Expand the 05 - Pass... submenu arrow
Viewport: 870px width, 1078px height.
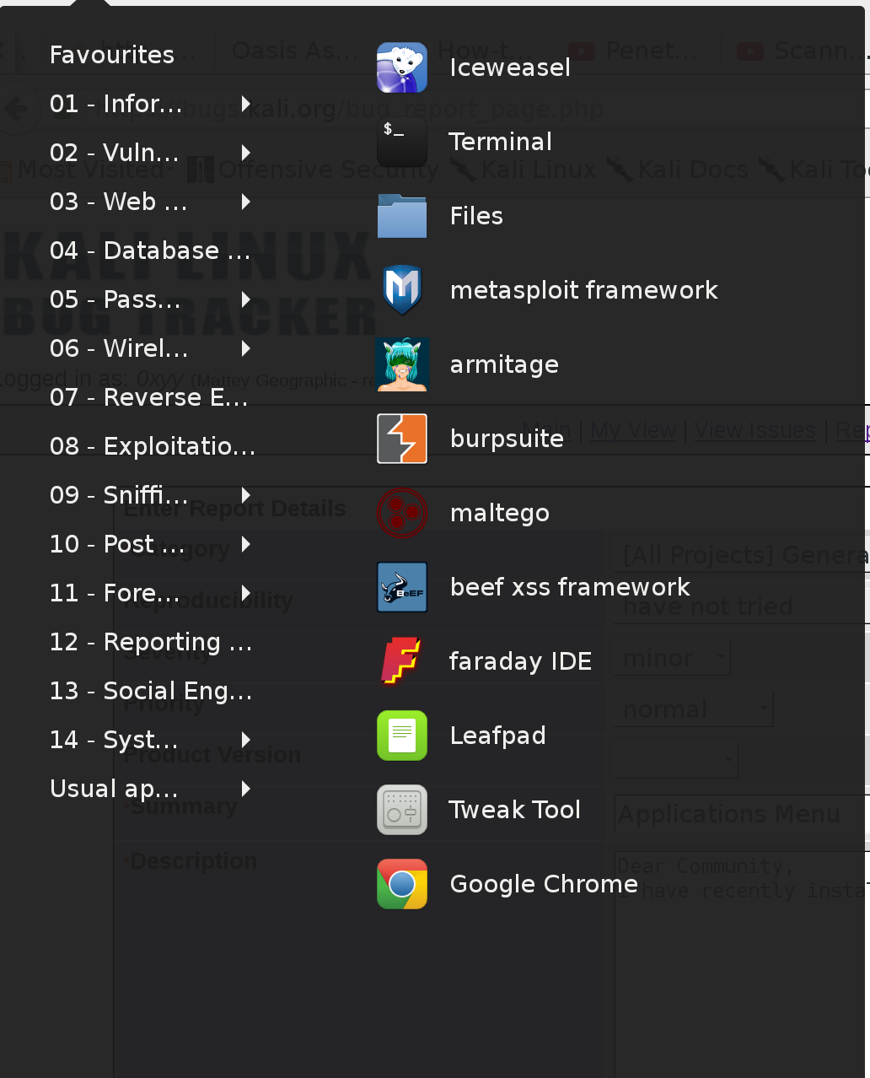point(246,299)
